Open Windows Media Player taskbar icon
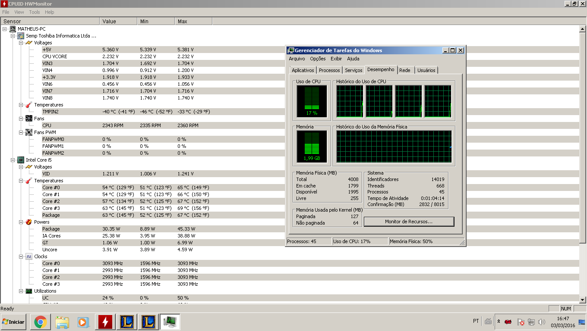Viewport: 587px width, 331px height. point(84,322)
